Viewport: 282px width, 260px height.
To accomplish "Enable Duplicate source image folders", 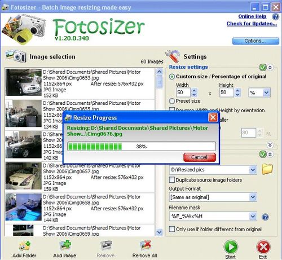I will point(172,180).
